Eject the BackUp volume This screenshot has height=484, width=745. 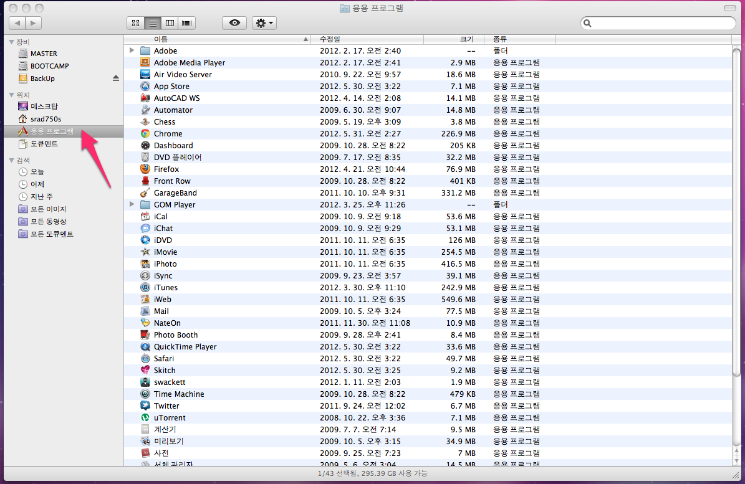tap(115, 78)
